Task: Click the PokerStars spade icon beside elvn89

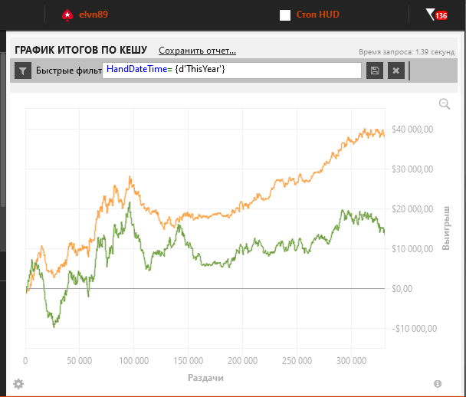Action: (67, 15)
